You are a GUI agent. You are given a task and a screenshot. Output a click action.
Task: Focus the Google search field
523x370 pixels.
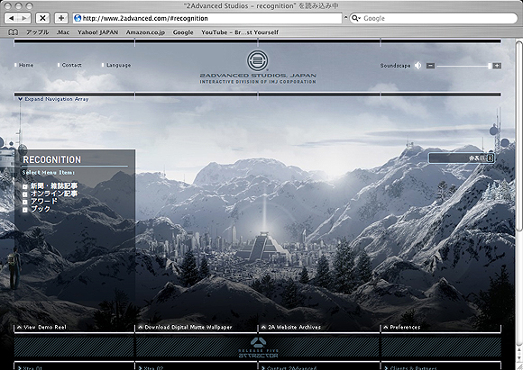pyautogui.click(x=434, y=18)
